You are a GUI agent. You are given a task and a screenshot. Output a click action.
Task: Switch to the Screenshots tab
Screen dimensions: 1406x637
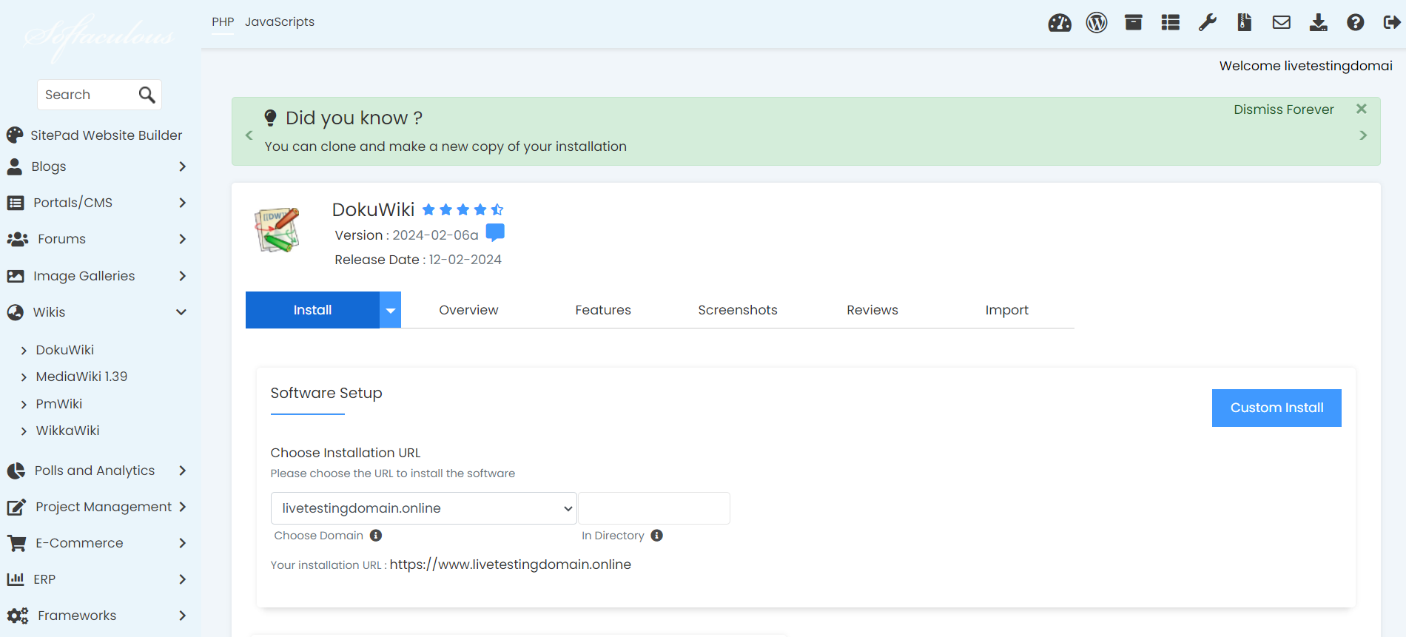coord(738,310)
